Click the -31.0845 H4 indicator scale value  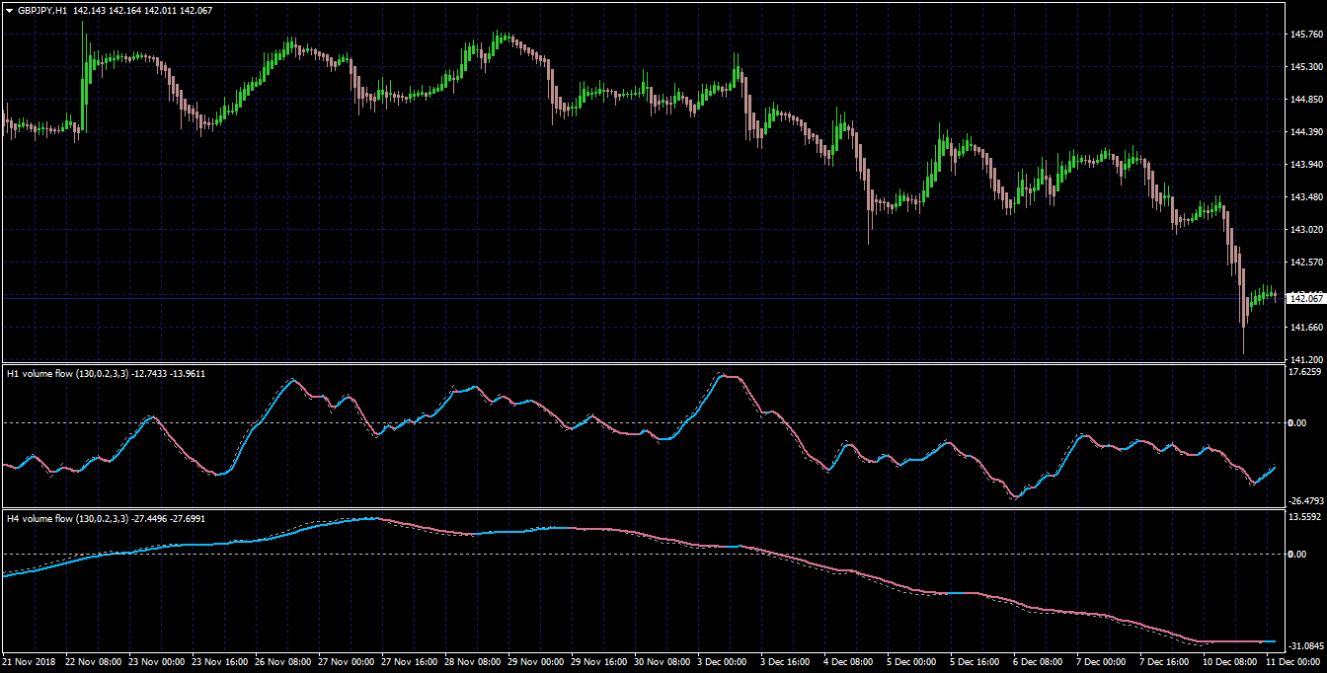coord(1305,645)
